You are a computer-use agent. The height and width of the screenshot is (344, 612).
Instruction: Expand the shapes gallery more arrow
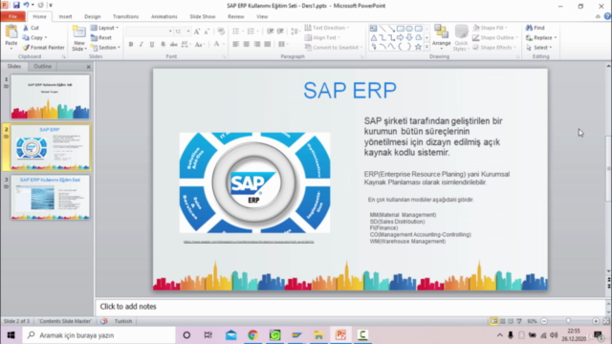[x=426, y=47]
